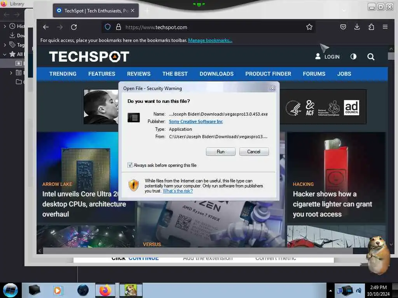Click the horizontal scrollbar at page bottom
The height and width of the screenshot is (298, 398).
click(x=198, y=251)
